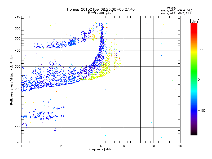The image size is (212, 159).
Task: Click the x-axis tick label '2'
Action: pyautogui.click(x=61, y=146)
